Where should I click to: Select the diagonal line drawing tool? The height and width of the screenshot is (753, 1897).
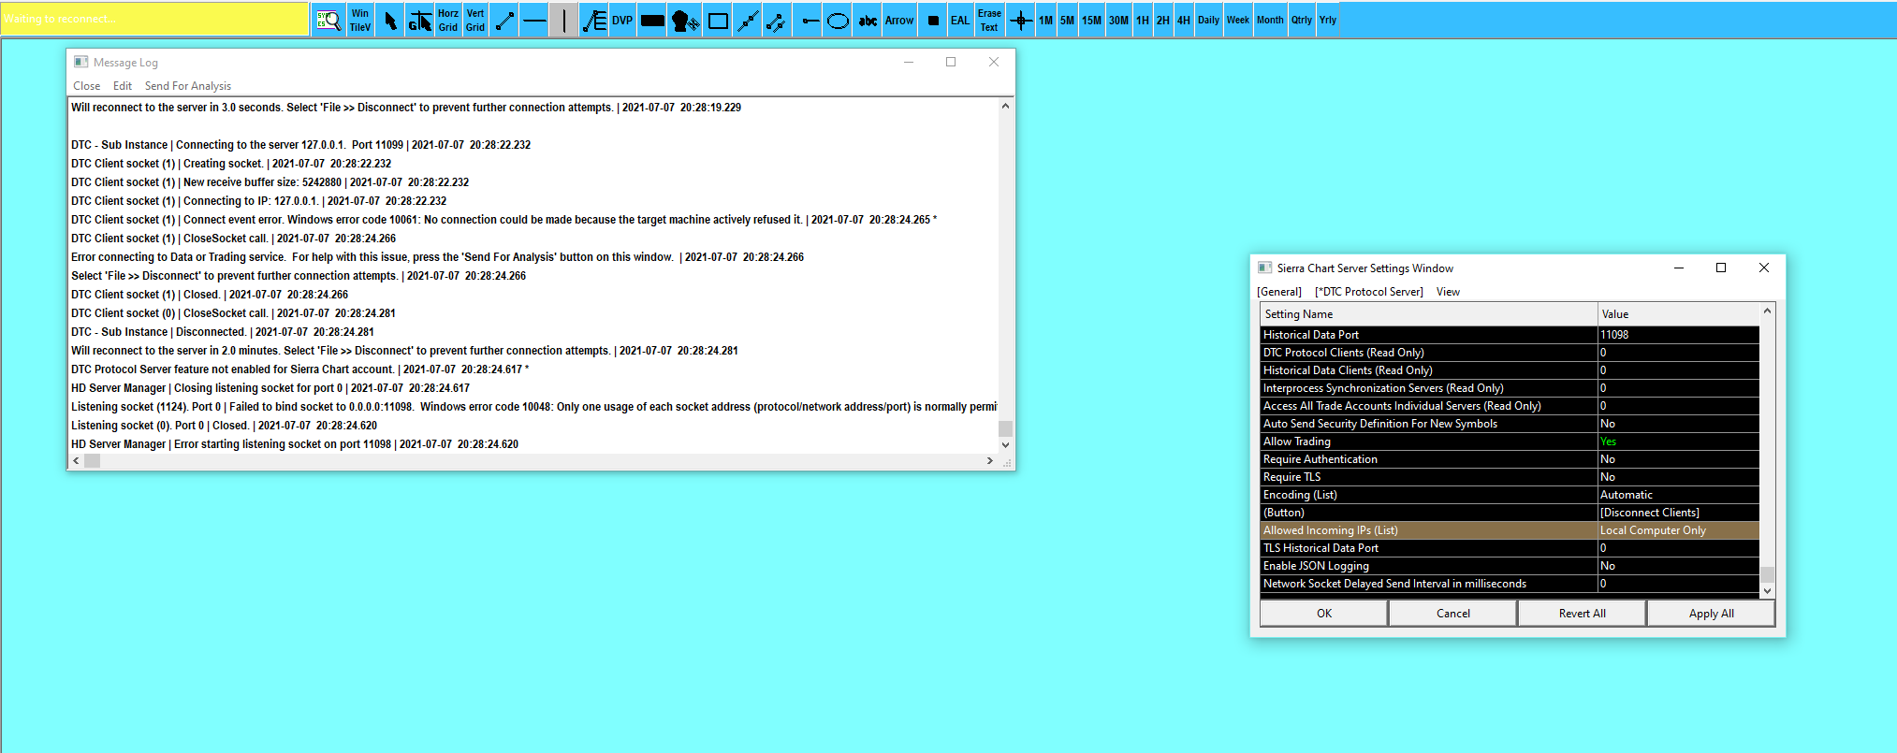(x=504, y=20)
